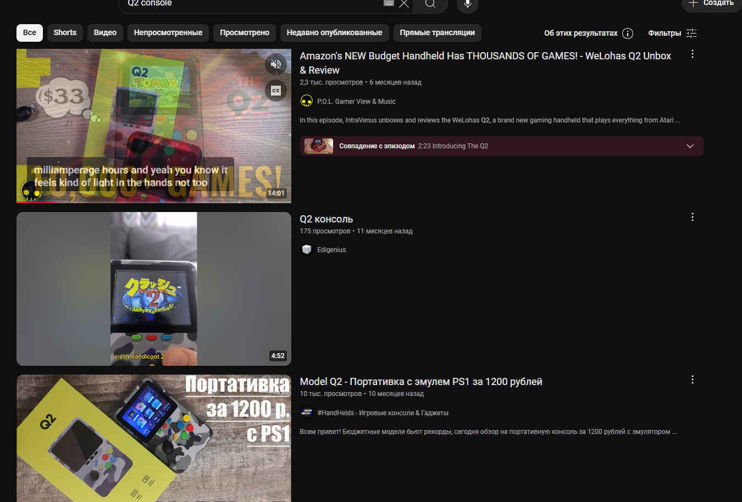Expand the Совпадение с эпизодом chevron

coord(690,146)
